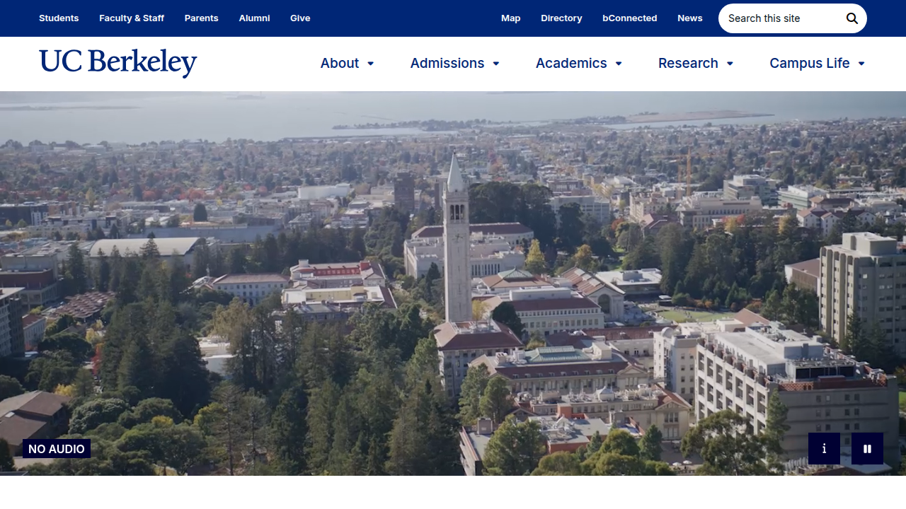The image size is (906, 509).
Task: Click the UC Berkeley logo
Action: (118, 63)
